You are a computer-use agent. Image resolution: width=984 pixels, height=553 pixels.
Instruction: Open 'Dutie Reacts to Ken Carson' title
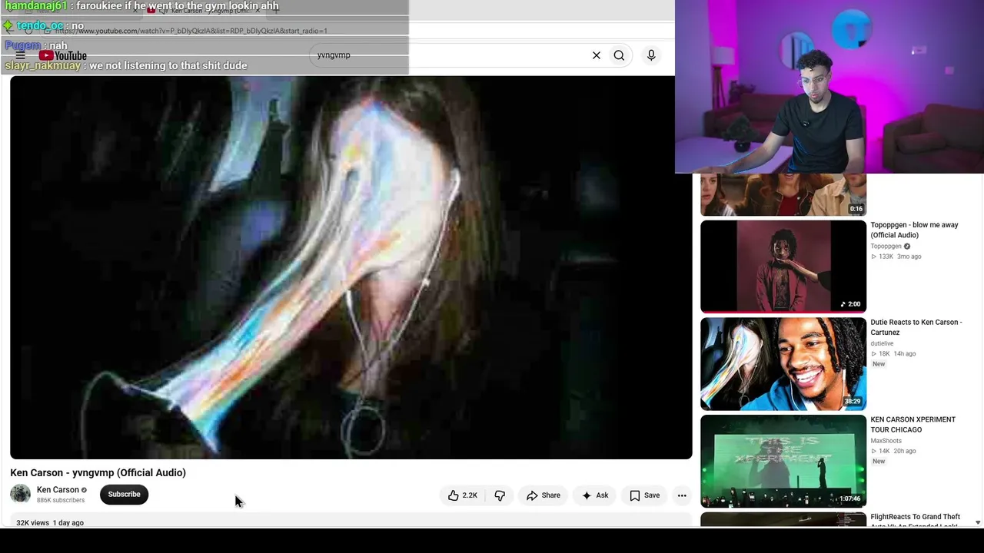[916, 327]
